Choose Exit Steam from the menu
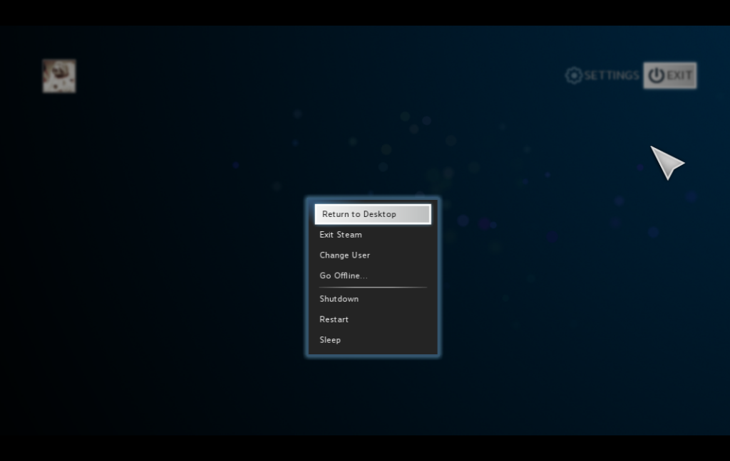730x461 pixels. point(372,235)
